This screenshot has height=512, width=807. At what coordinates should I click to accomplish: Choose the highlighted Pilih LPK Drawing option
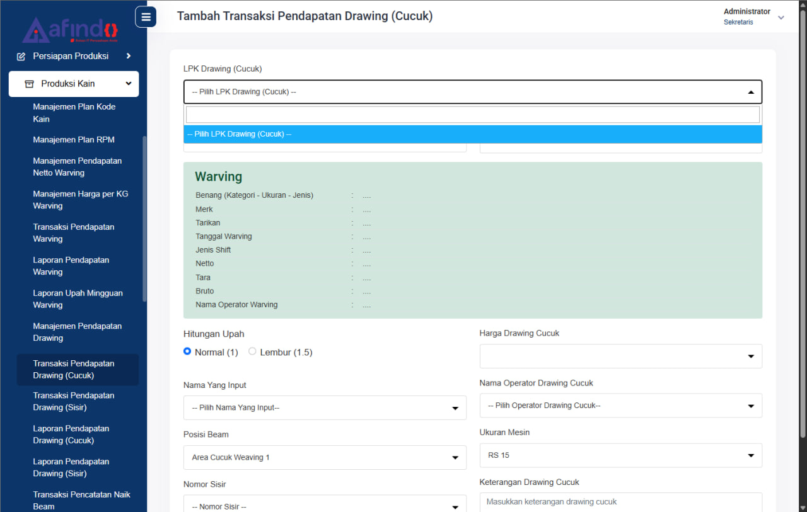tap(473, 134)
